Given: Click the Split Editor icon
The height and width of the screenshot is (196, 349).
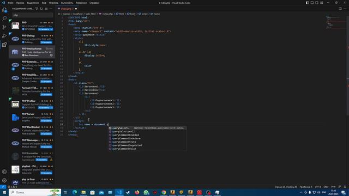Looking at the screenshot, I should (x=340, y=9).
